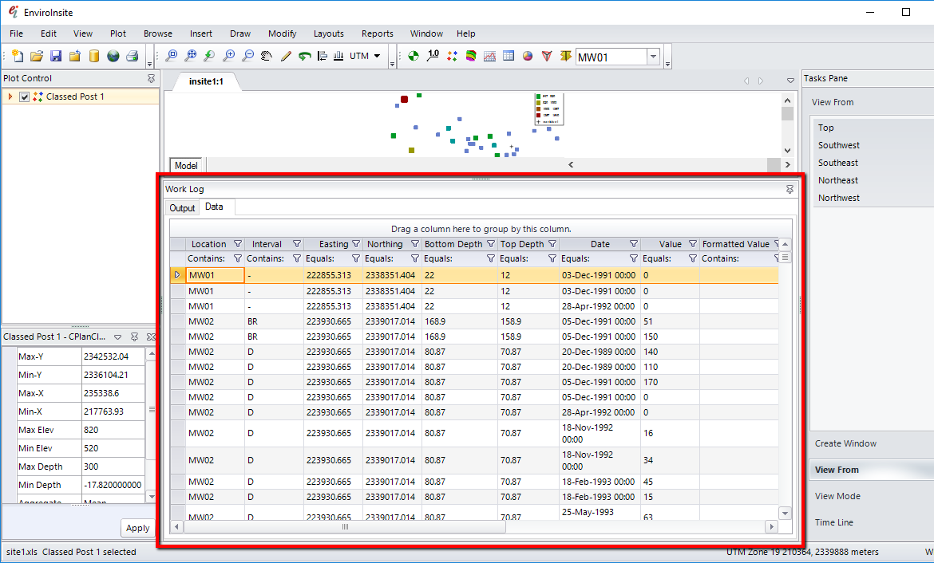
Task: Click the Apply button
Action: point(137,528)
